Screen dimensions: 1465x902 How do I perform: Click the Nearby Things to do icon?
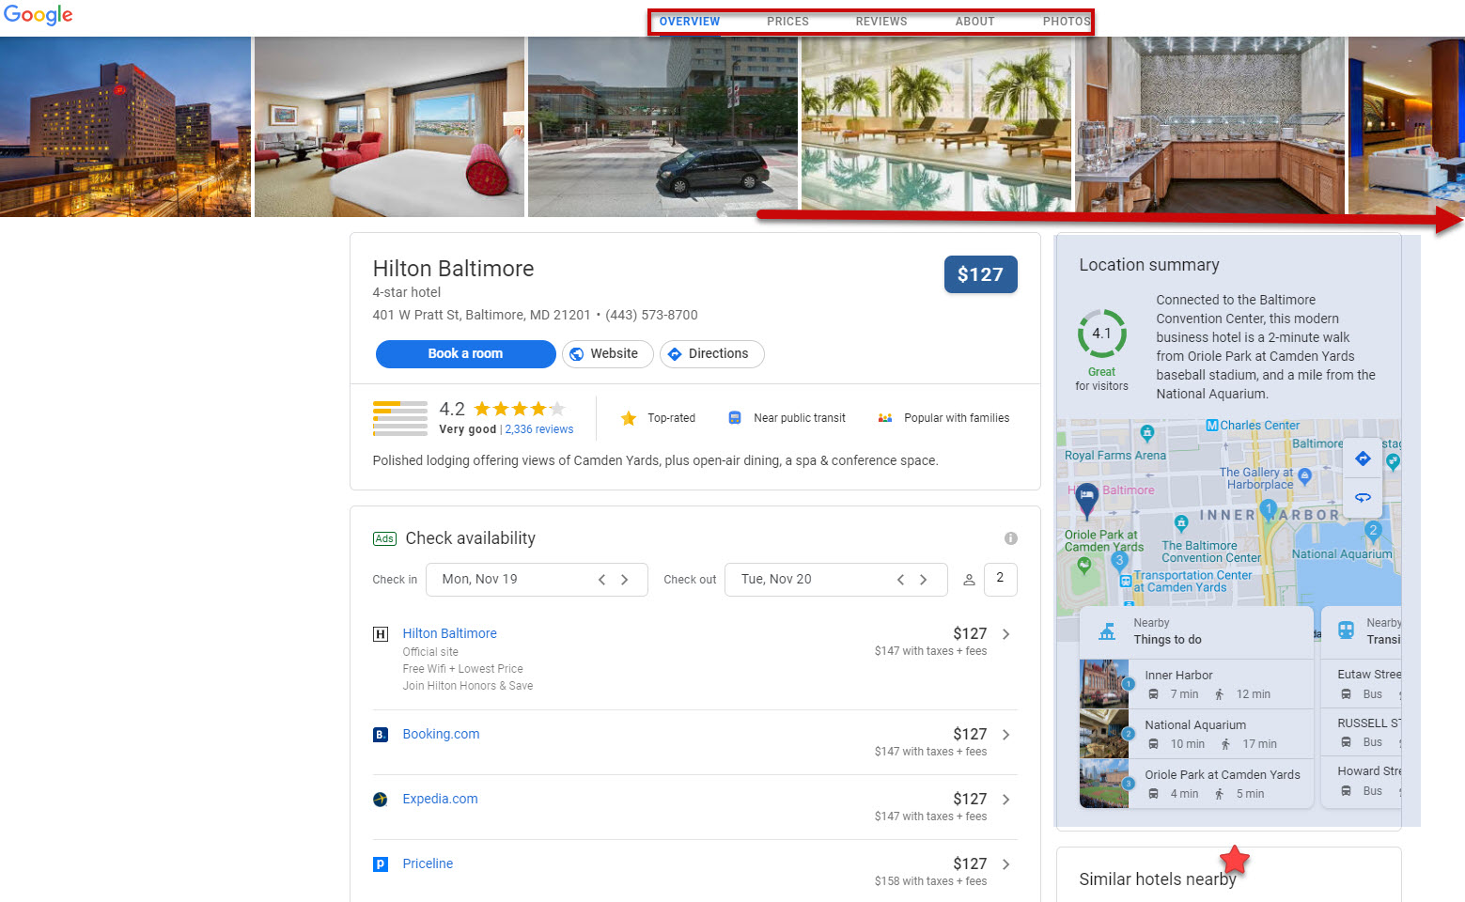(x=1107, y=631)
